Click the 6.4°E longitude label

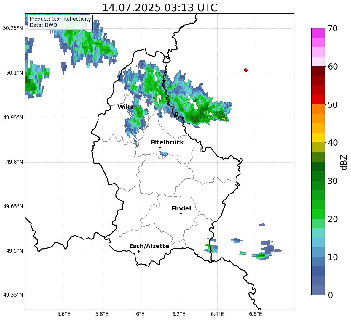(x=217, y=314)
